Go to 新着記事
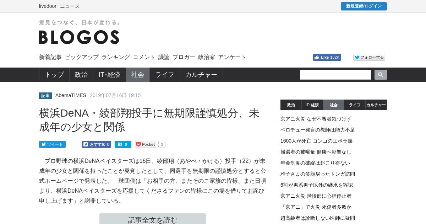Screen dimensions: 426x224 [x=50, y=57]
